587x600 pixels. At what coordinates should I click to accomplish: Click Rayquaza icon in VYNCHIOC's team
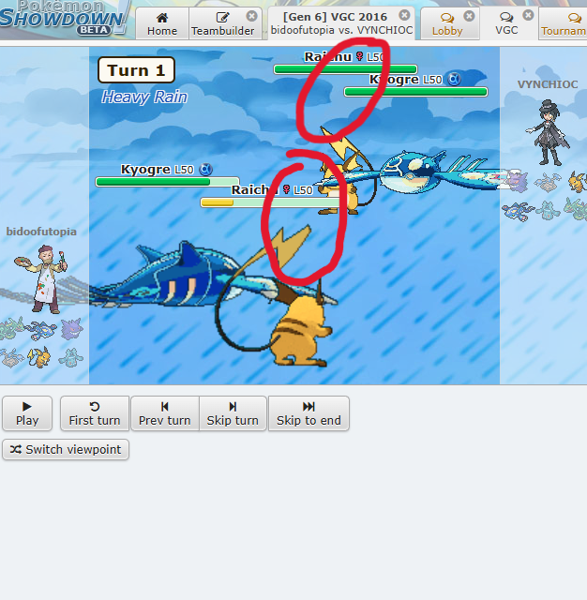point(577,209)
